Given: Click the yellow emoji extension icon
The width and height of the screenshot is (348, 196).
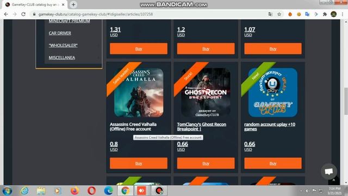Looking at the screenshot, I should (x=299, y=14).
